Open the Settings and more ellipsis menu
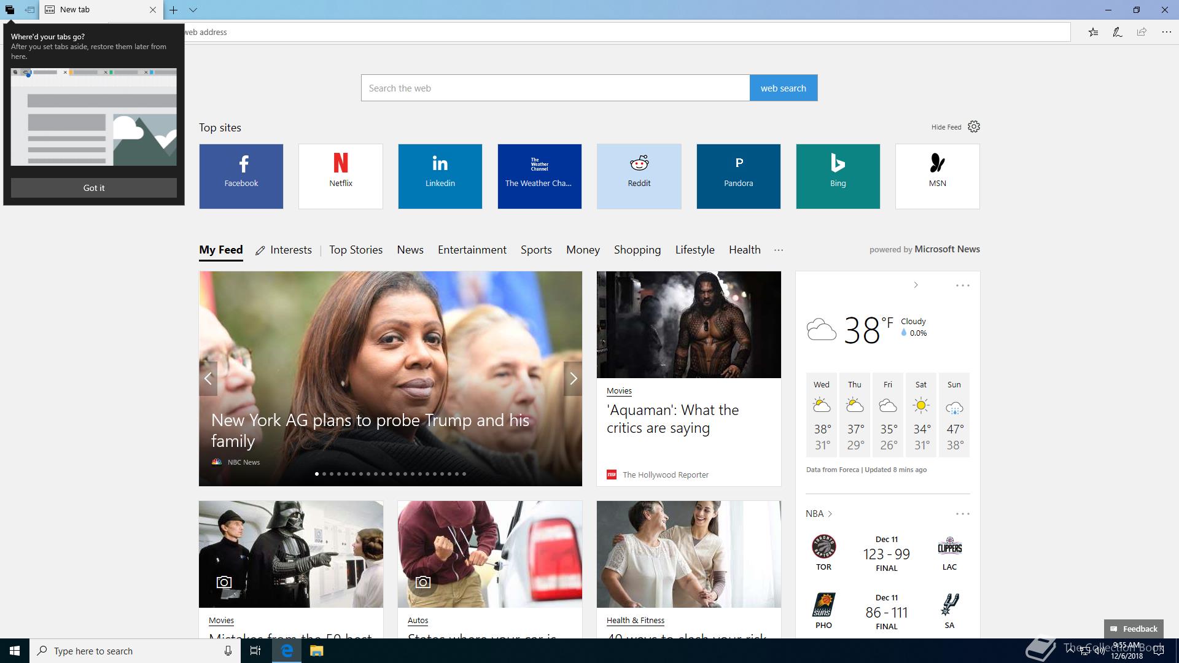Screen dimensions: 1179x663 1166,32
